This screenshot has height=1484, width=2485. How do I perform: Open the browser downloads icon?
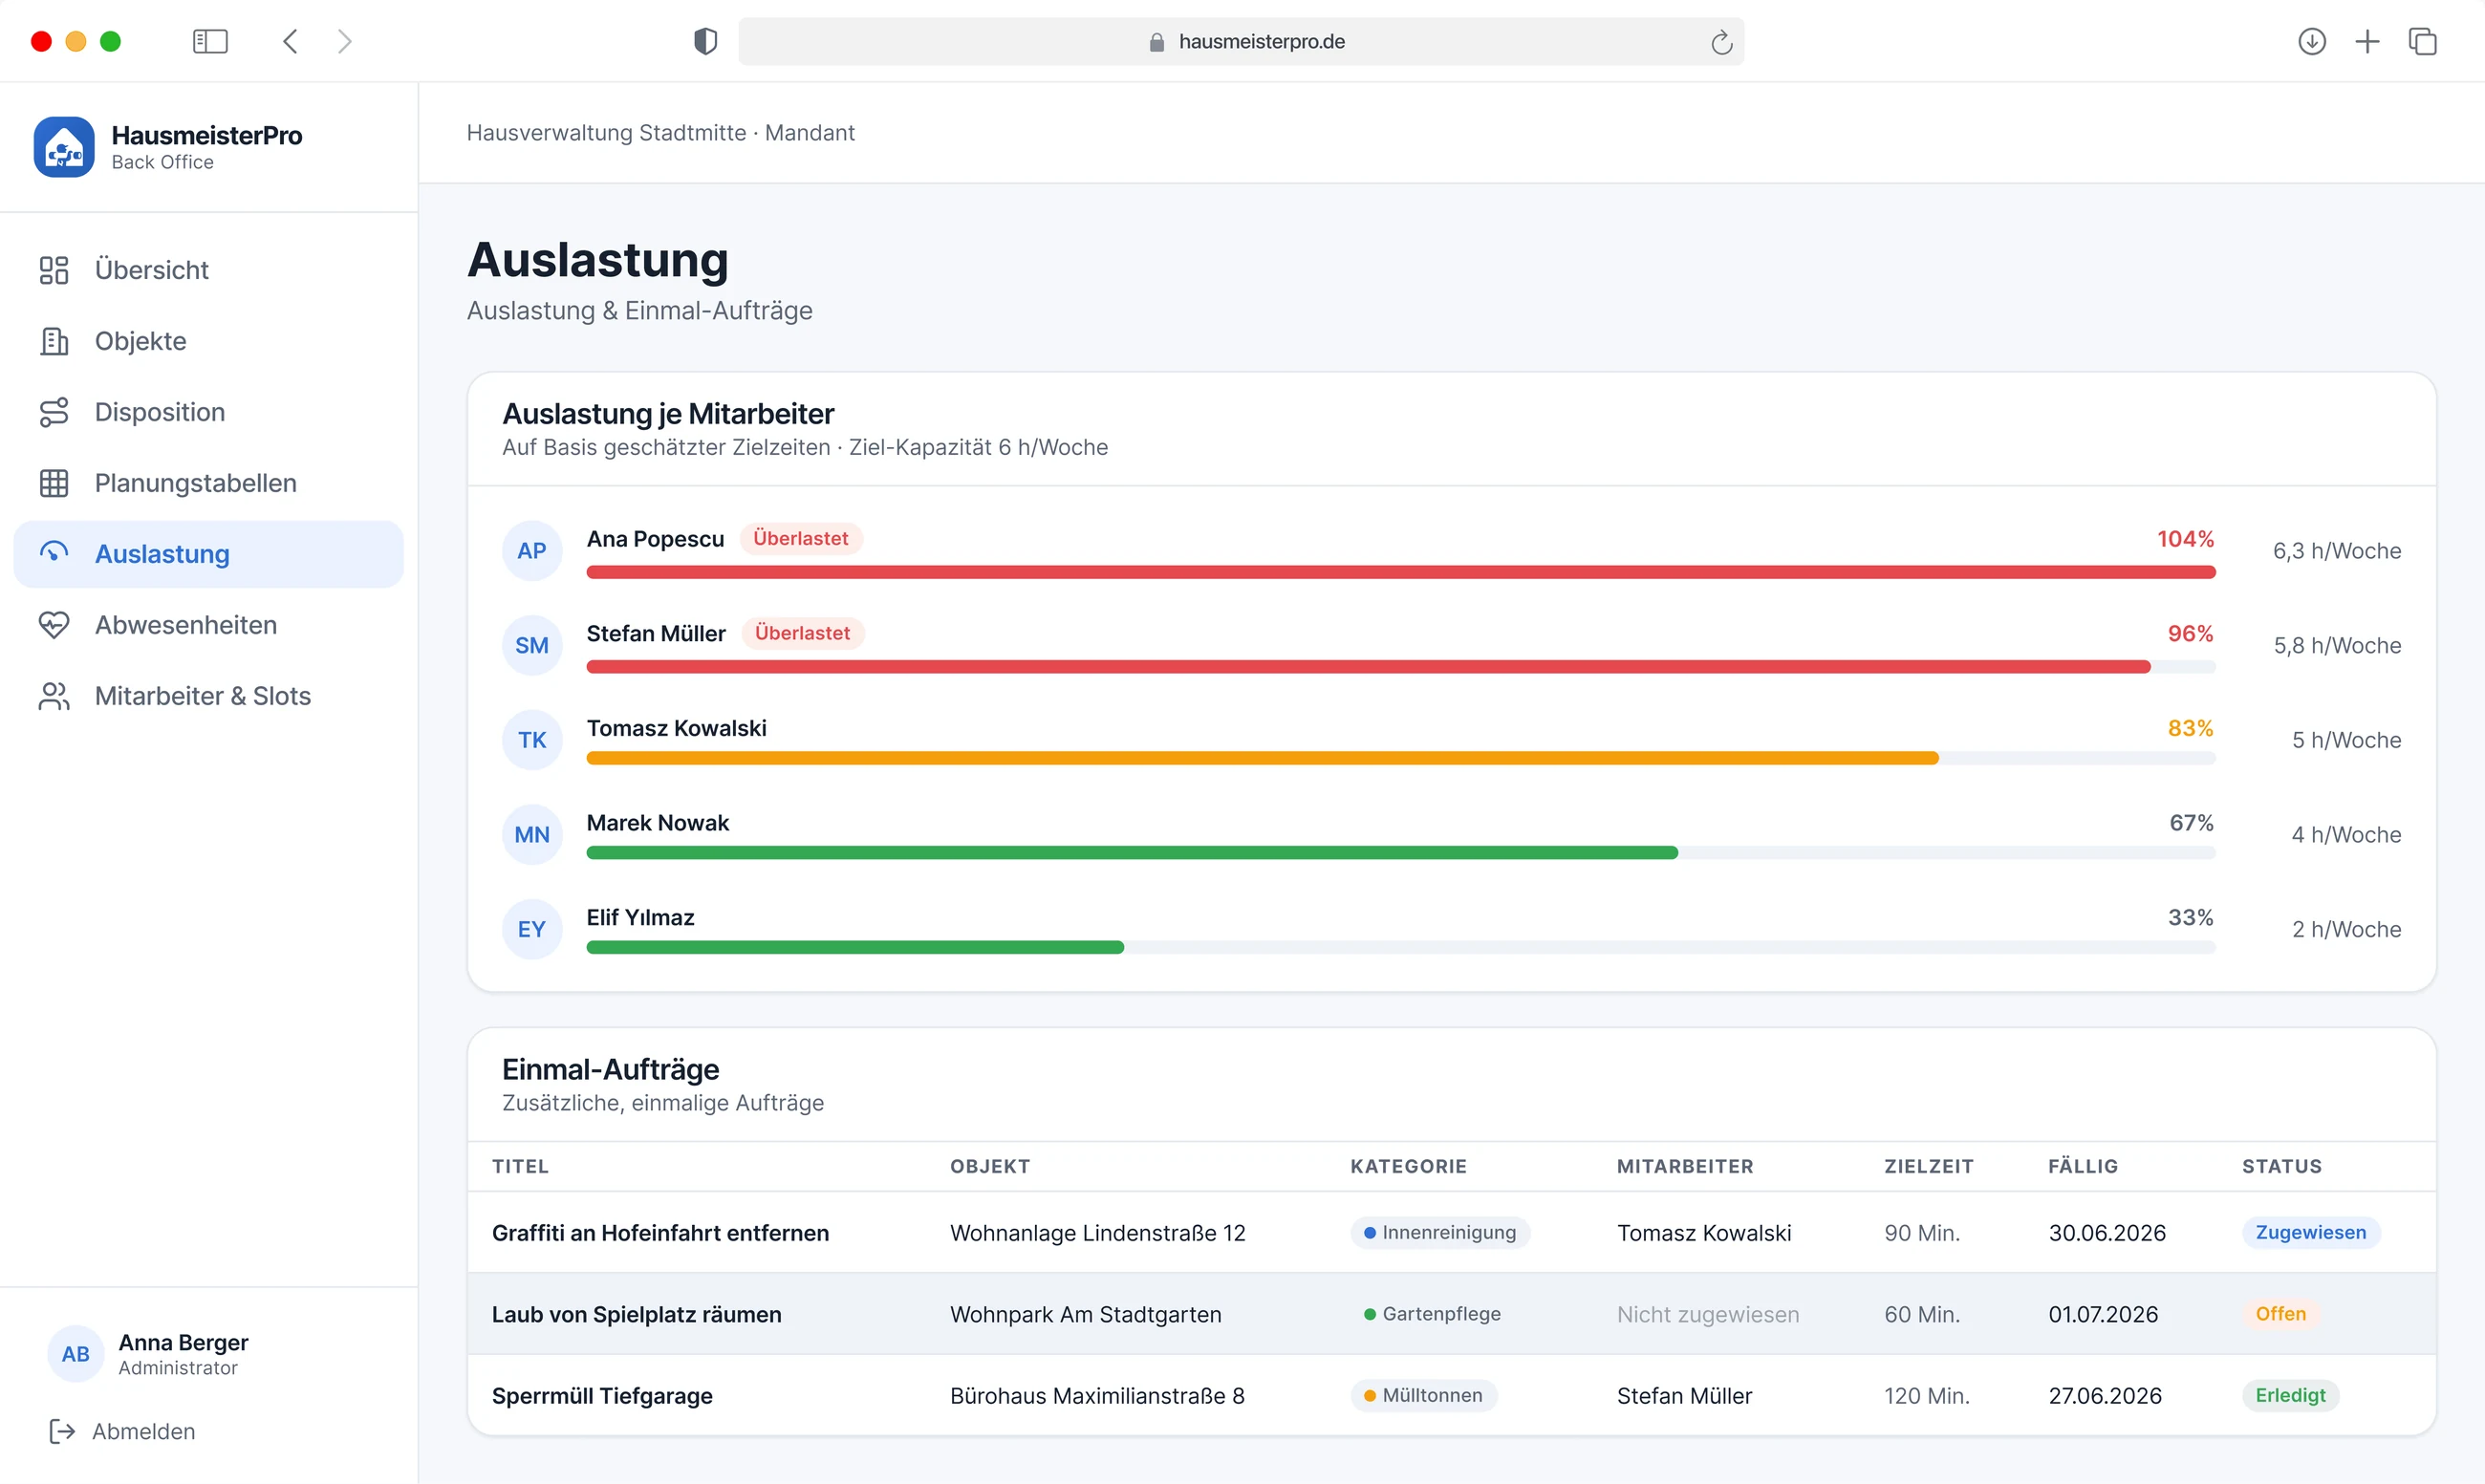[2312, 41]
